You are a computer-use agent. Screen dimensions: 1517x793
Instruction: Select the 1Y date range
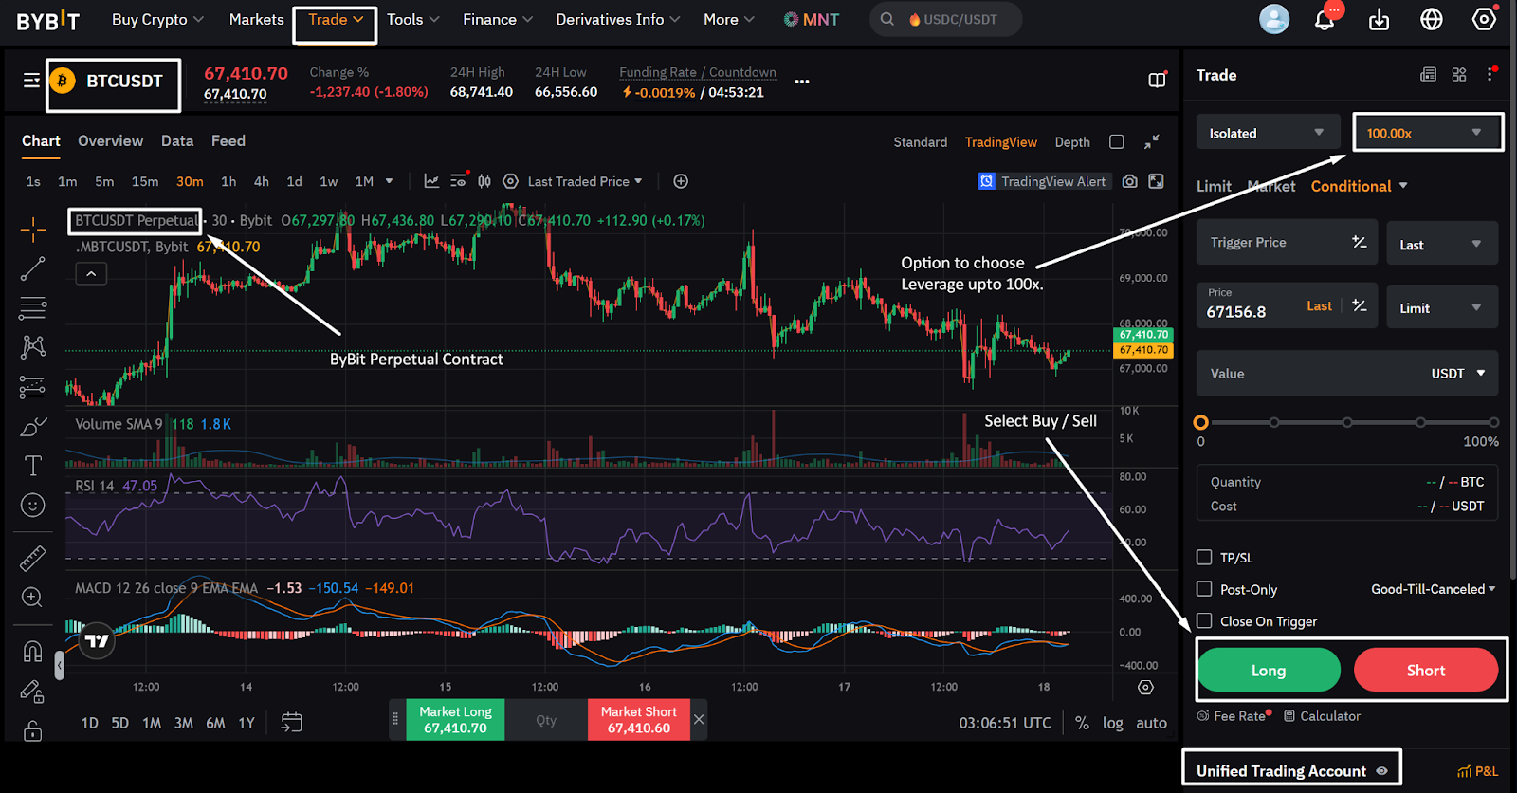tap(247, 723)
